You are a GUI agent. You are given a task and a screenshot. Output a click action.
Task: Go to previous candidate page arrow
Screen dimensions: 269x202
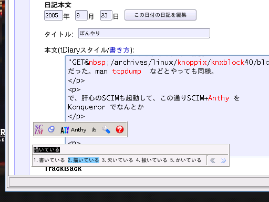(213, 160)
